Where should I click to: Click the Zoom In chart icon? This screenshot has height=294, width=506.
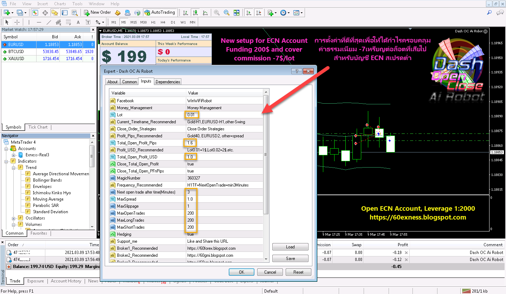tap(217, 13)
